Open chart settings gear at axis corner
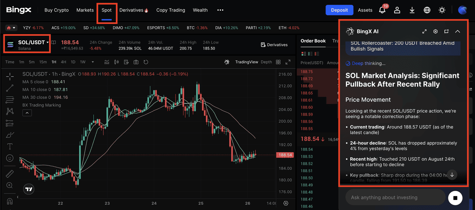The height and width of the screenshot is (210, 475). [x=286, y=203]
